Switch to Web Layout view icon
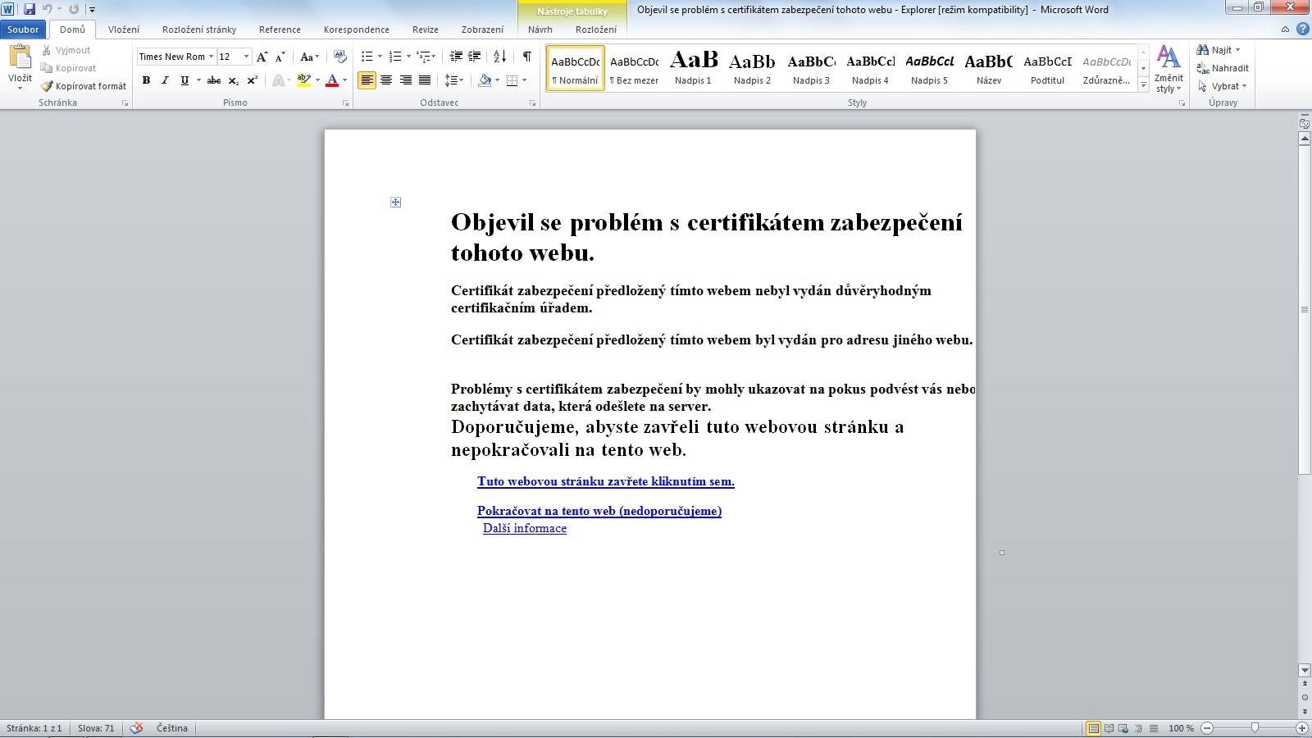 coord(1123,728)
